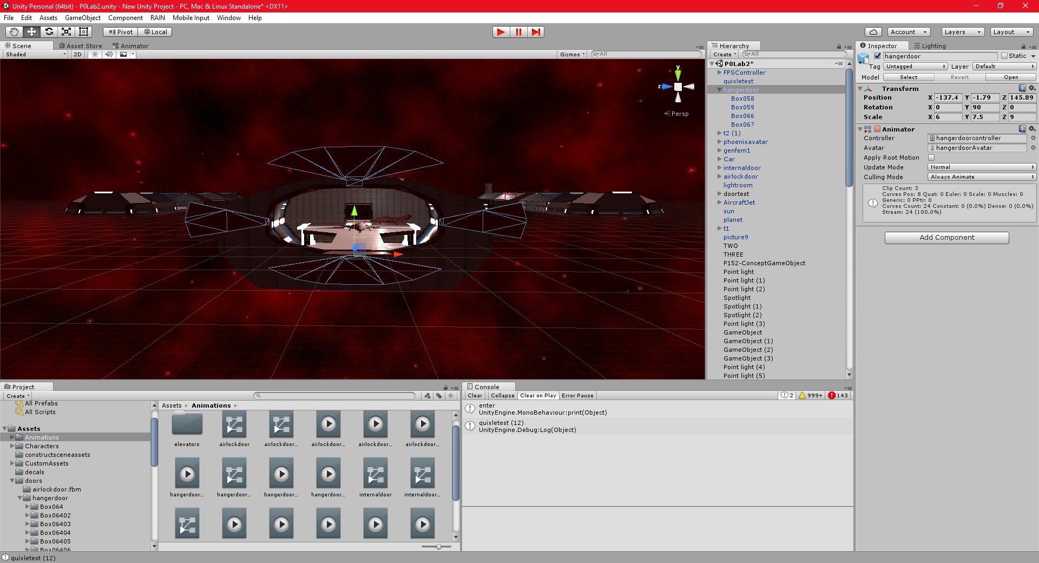Open the Cloud services icon

873,32
